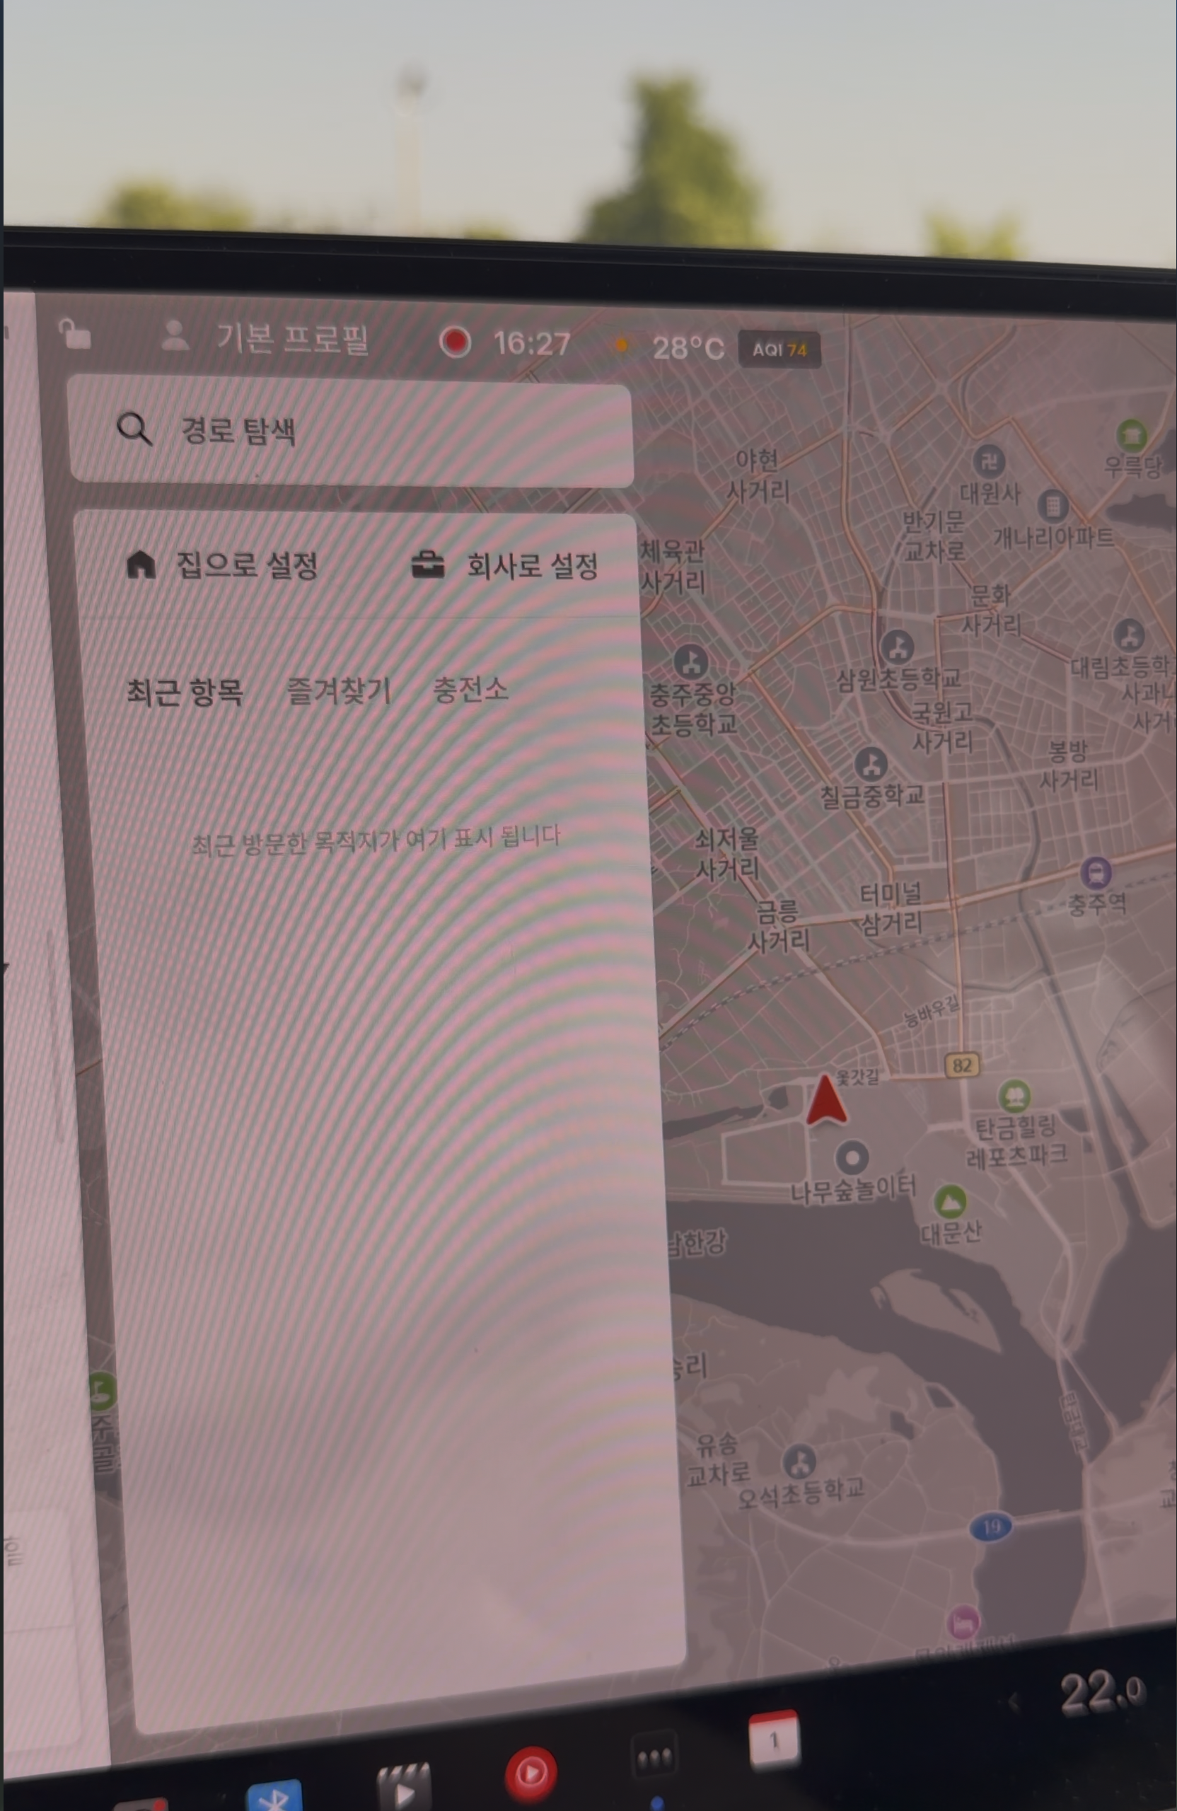Tap the 쇠저울 사거리 map label
This screenshot has width=1177, height=1811.
(x=727, y=854)
